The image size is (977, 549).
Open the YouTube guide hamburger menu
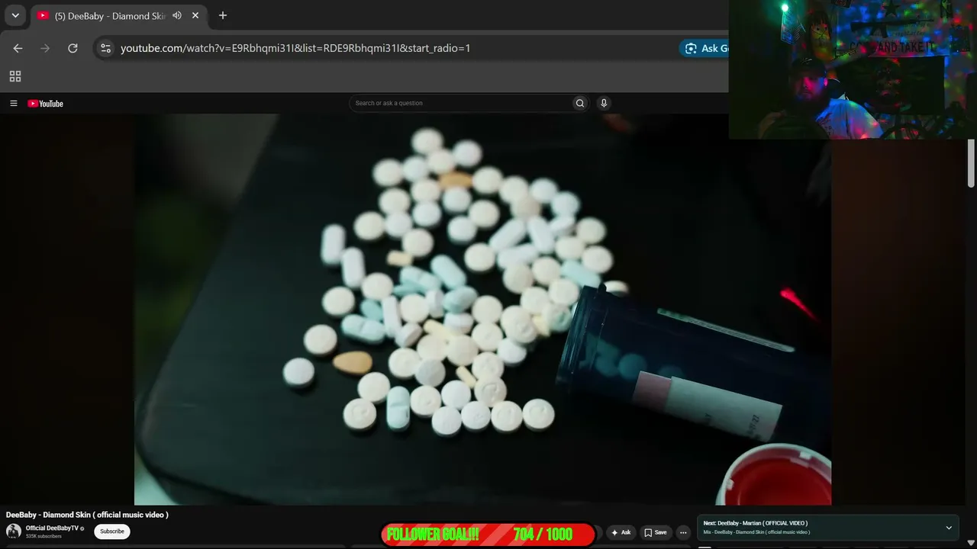click(13, 104)
